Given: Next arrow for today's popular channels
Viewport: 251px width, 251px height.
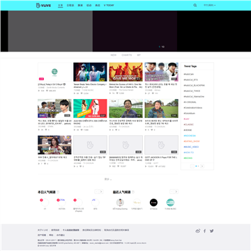Looking at the screenshot, I should pos(101,192).
